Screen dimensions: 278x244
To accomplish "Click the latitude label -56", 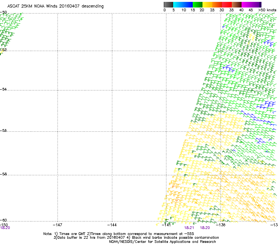I will click(x=3, y=130).
